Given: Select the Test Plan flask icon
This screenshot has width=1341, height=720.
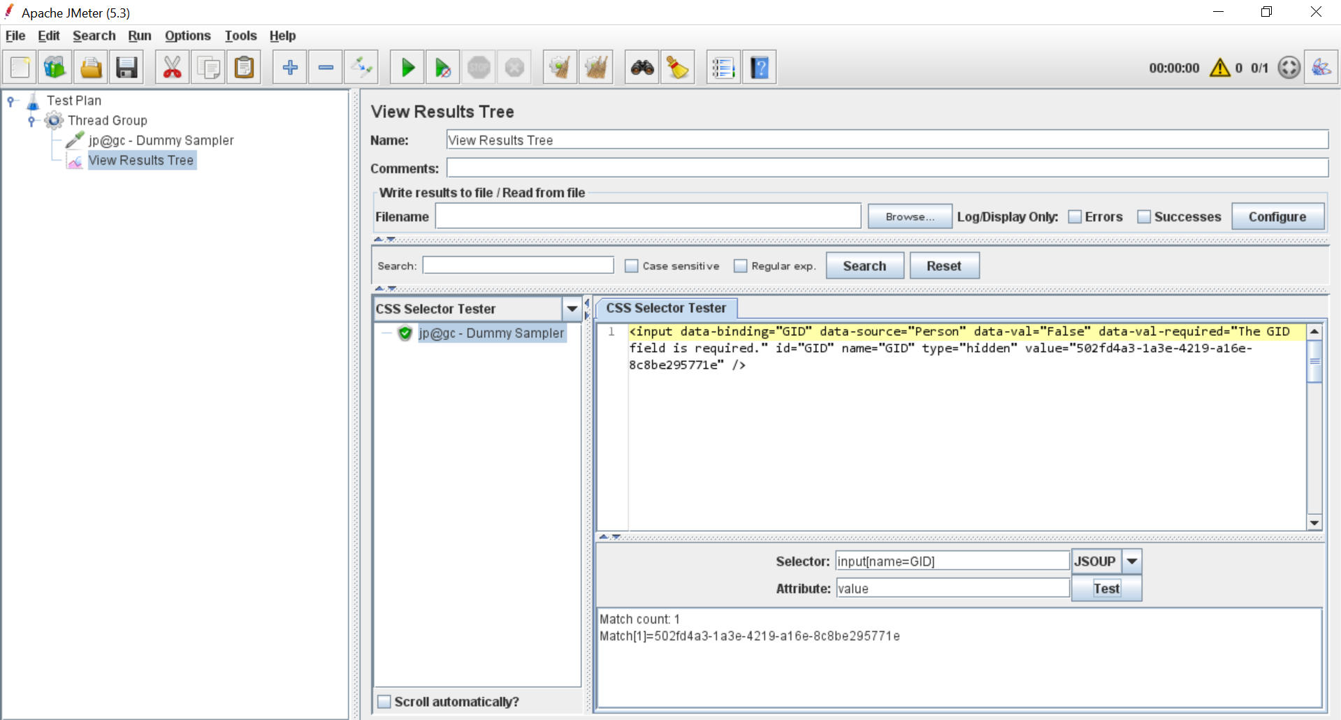Looking at the screenshot, I should point(33,101).
